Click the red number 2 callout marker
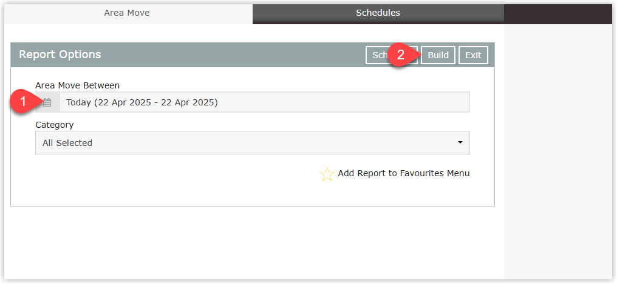 pos(401,55)
